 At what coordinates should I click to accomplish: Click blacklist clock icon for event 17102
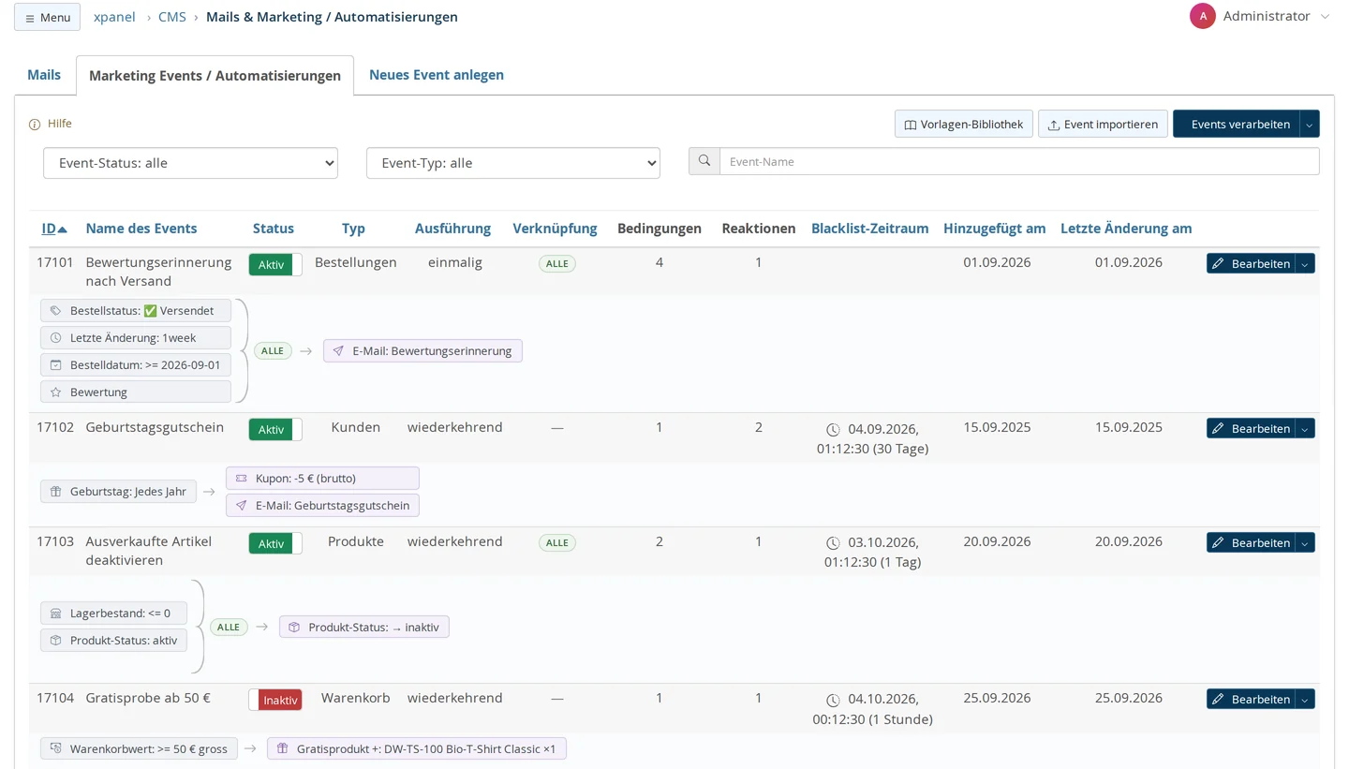coord(833,429)
